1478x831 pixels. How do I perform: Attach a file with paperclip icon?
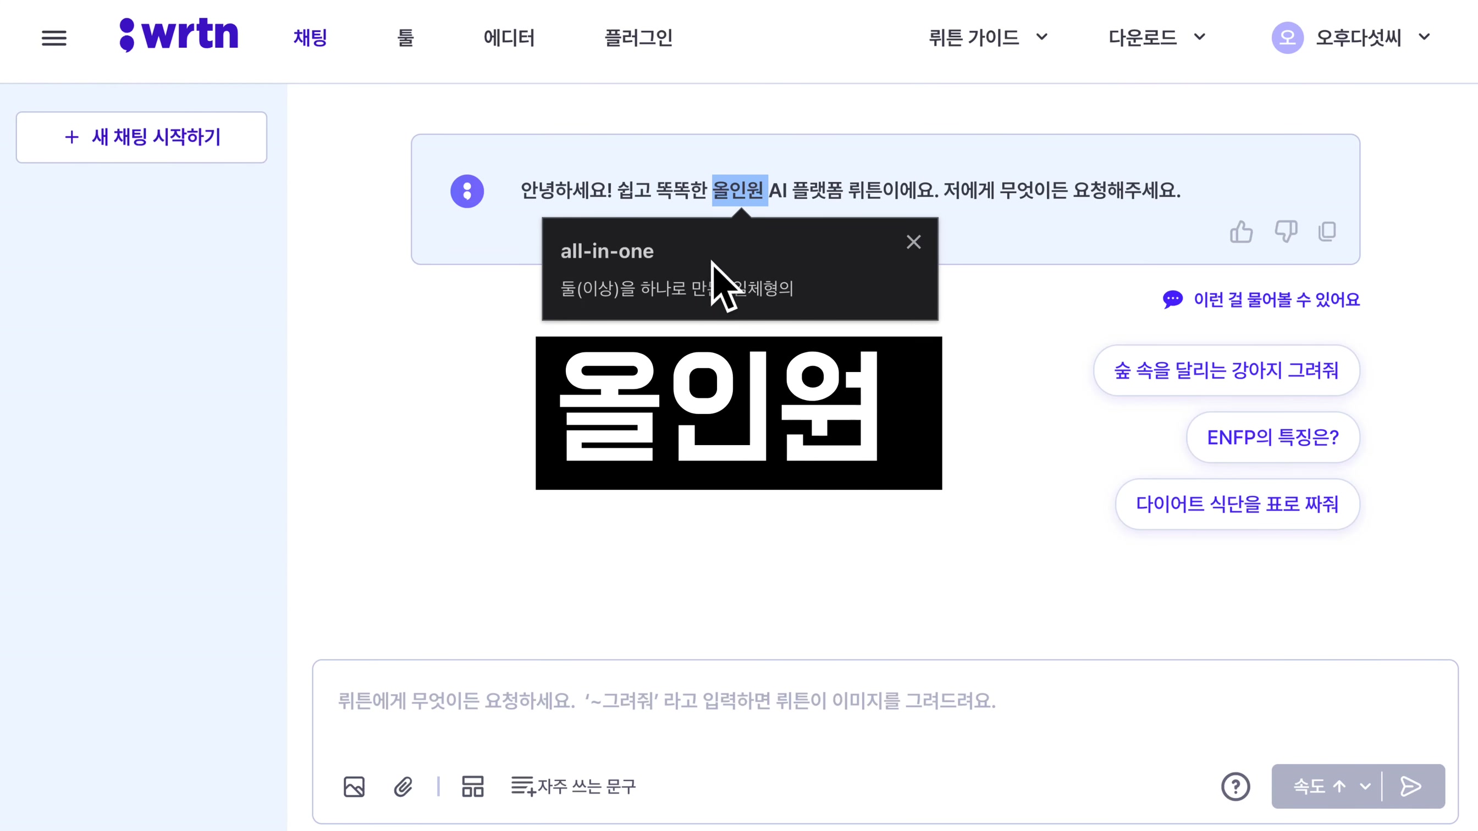(x=403, y=786)
